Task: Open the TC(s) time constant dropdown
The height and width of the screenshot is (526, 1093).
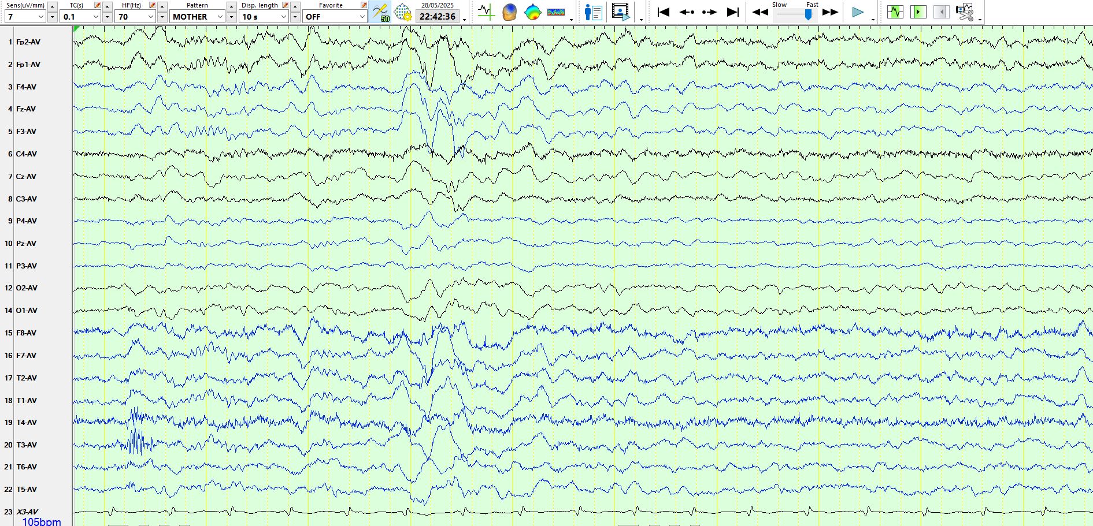Action: (81, 17)
